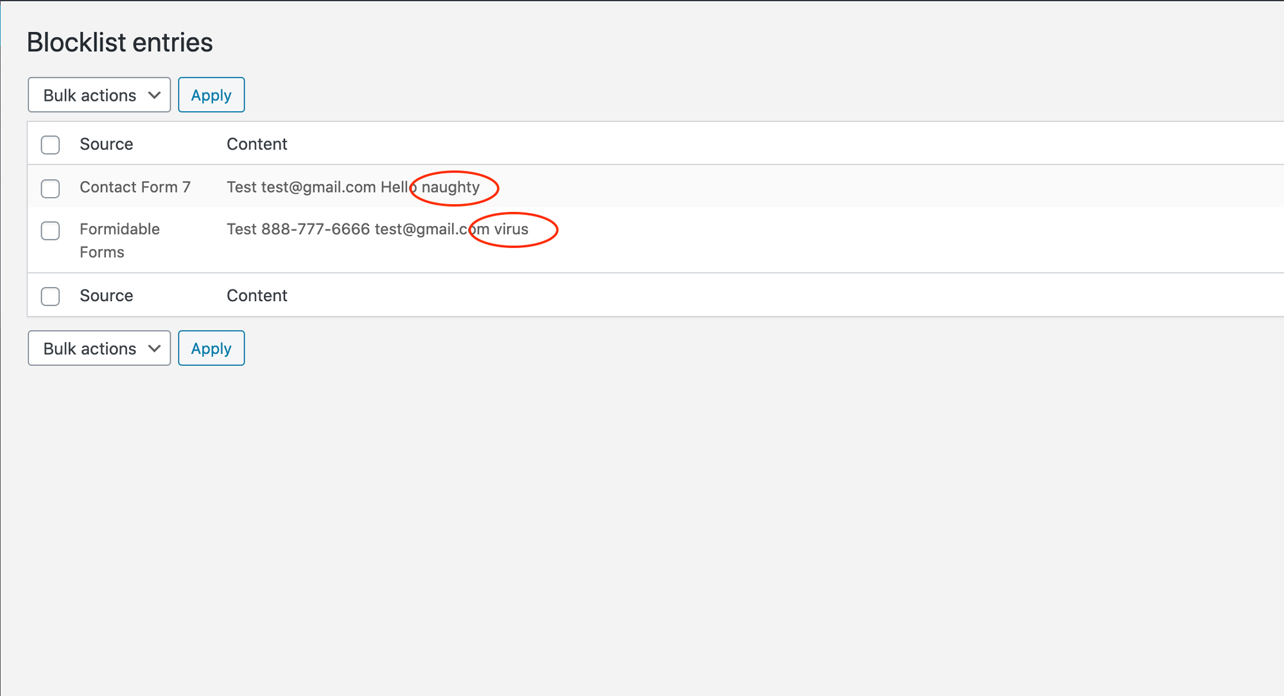
Task: Click the top Apply button
Action: coord(211,95)
